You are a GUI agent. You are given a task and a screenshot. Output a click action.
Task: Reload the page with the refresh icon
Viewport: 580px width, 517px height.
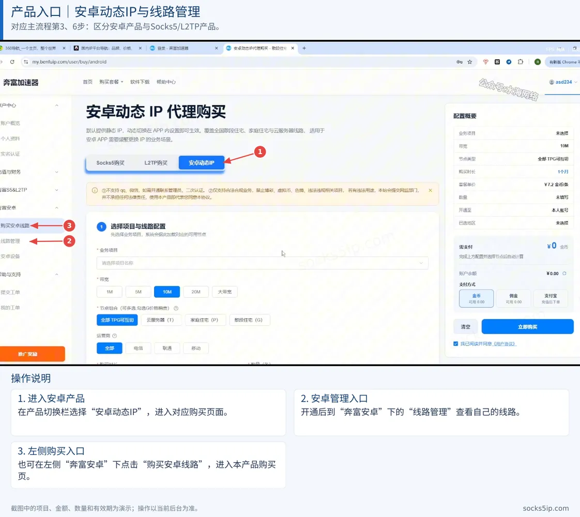pyautogui.click(x=12, y=62)
